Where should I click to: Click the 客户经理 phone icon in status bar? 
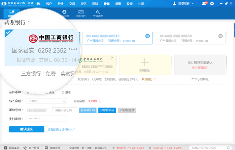(x=26, y=148)
